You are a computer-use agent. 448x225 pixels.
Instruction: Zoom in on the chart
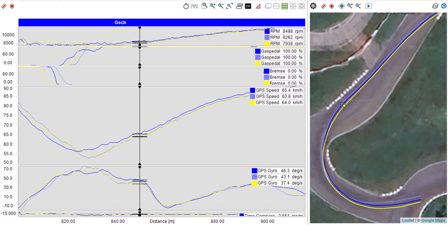(x=213, y=6)
